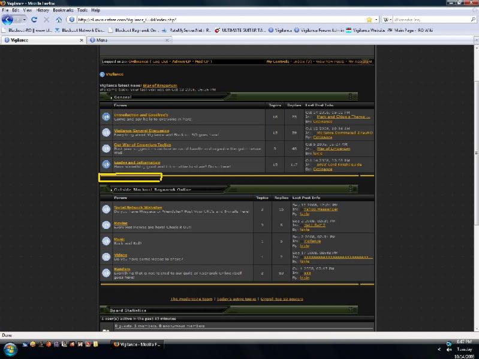Click the home button in the toolbar
This screenshot has width=479, height=359.
point(59,19)
